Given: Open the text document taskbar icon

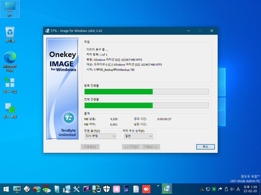Looking at the screenshot, I should click(136, 189).
